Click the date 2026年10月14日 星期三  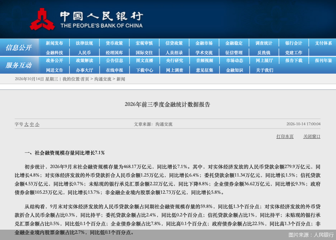click(x=36, y=79)
